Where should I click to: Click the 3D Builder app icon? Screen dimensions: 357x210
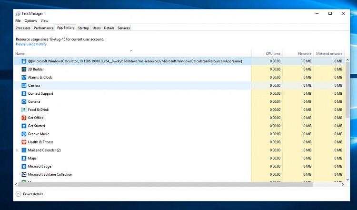click(24, 69)
